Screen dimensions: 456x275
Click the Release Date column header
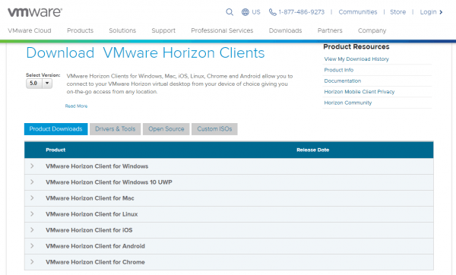point(312,150)
